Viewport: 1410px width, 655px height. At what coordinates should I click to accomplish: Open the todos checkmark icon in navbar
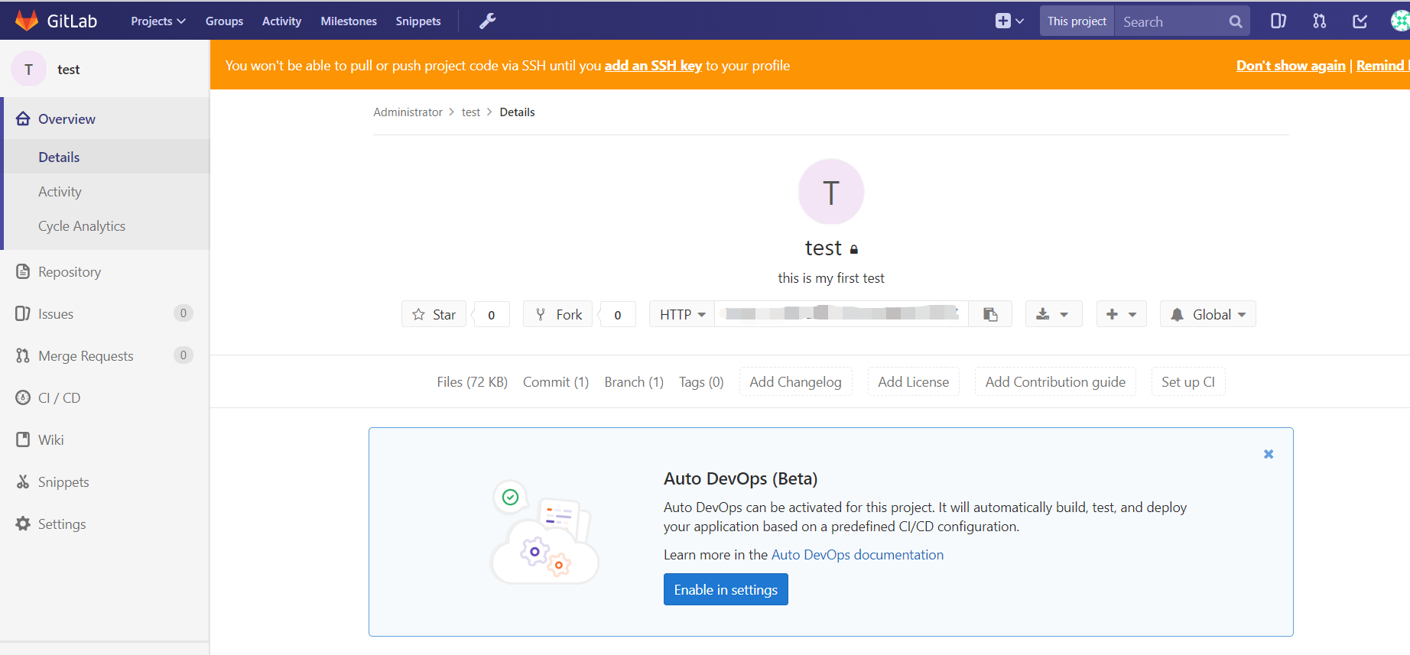point(1360,21)
